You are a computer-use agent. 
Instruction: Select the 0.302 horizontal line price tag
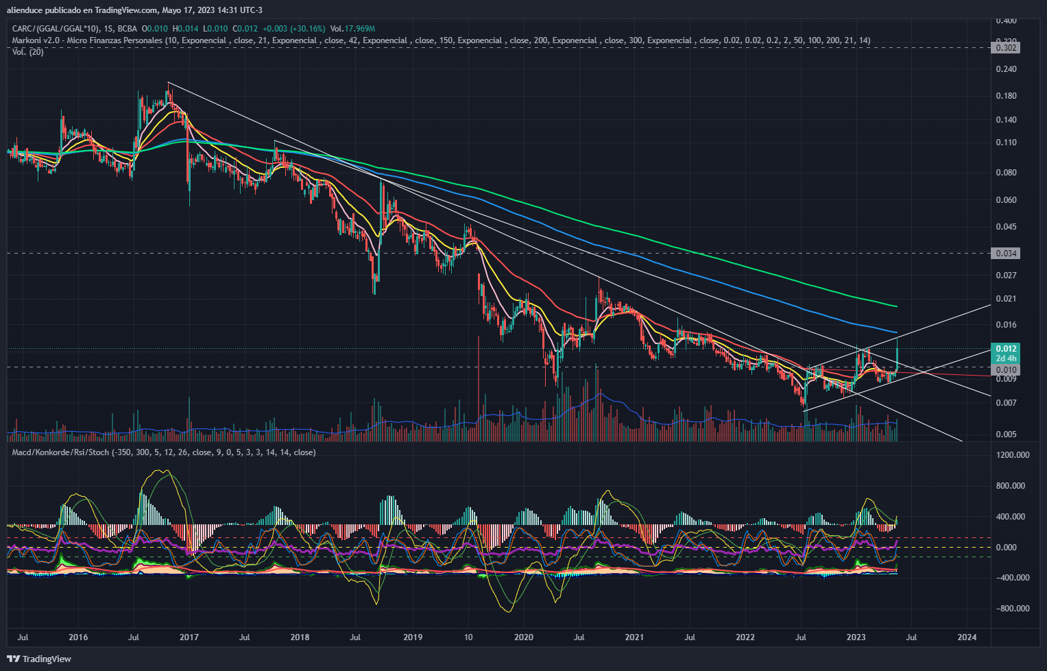pyautogui.click(x=1006, y=48)
